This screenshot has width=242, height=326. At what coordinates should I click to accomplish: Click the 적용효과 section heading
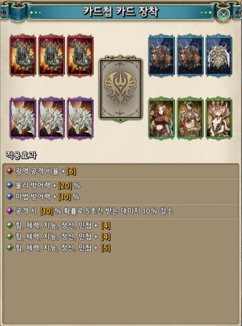[21, 156]
